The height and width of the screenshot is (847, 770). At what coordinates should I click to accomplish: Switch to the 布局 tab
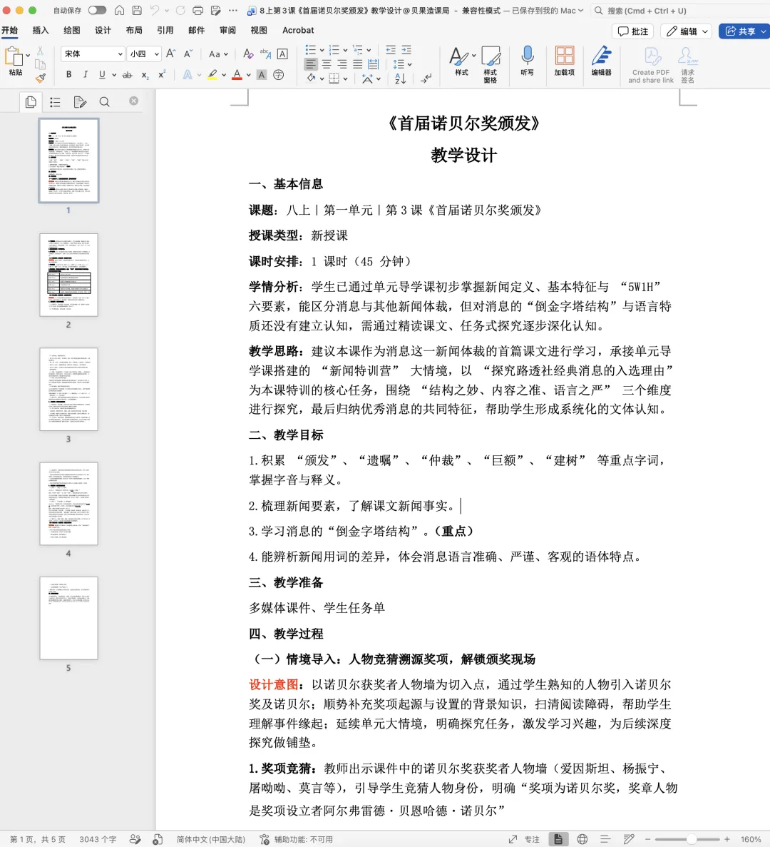click(134, 30)
